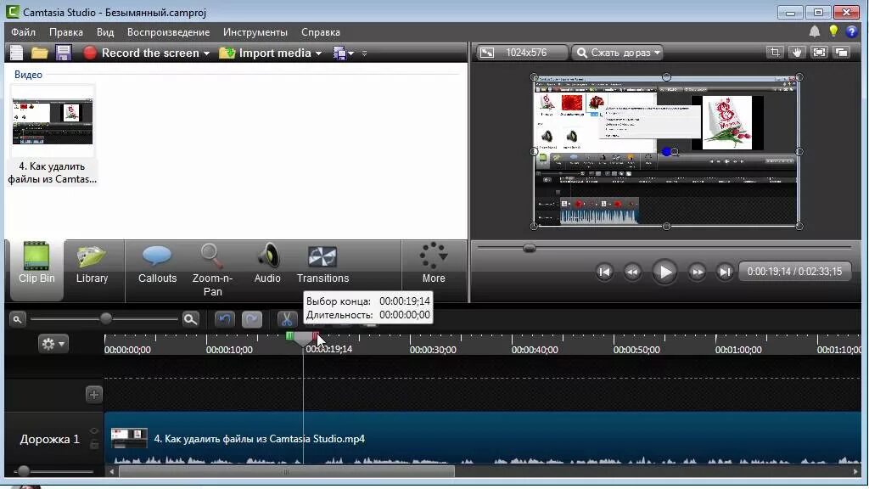Add a new track with plus button

coord(93,394)
